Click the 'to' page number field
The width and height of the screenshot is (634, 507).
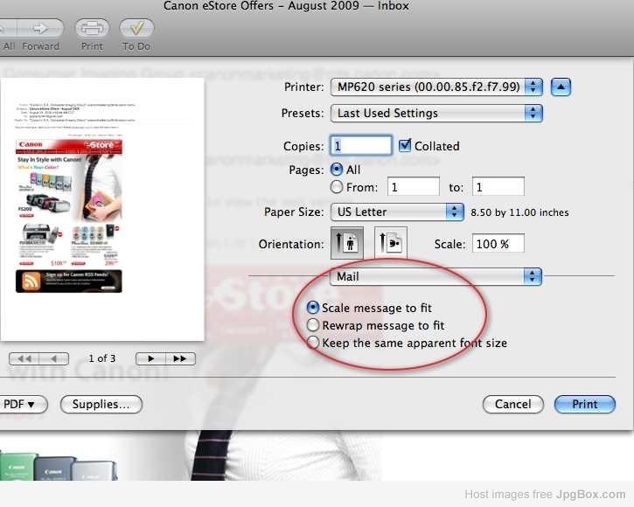[x=498, y=187]
